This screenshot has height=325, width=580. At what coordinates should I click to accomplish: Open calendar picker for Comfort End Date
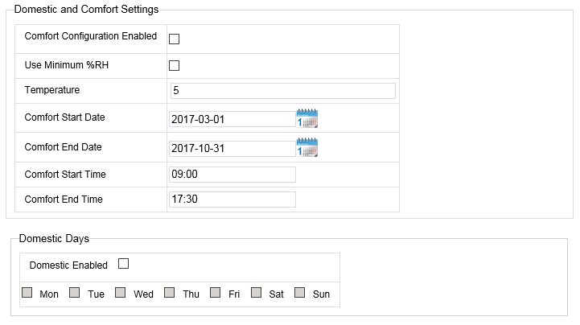[307, 148]
